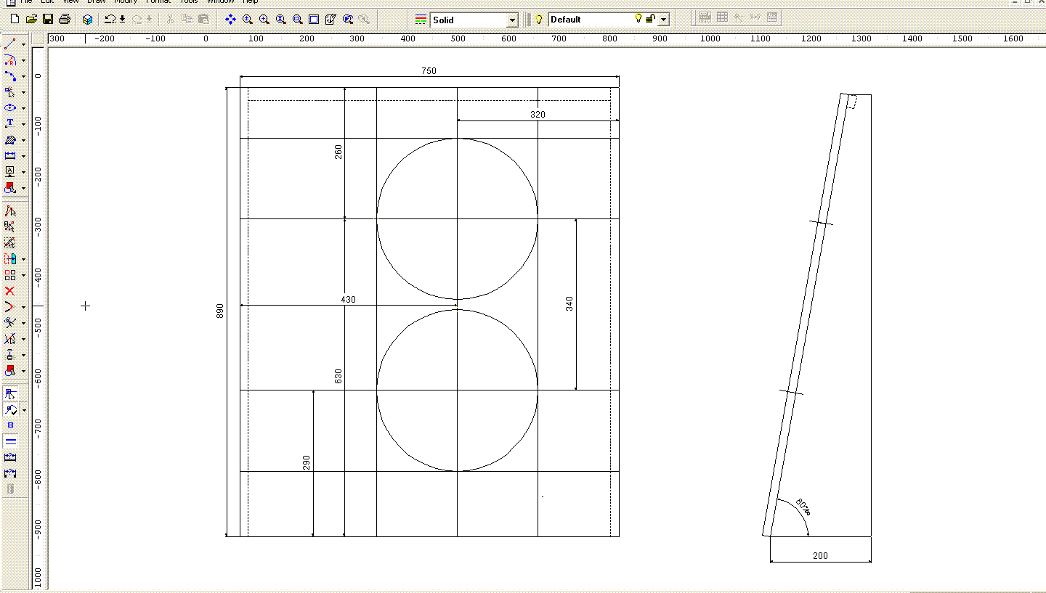This screenshot has width=1046, height=593.
Task: Click the Zoom Previous icon
Action: click(x=347, y=20)
